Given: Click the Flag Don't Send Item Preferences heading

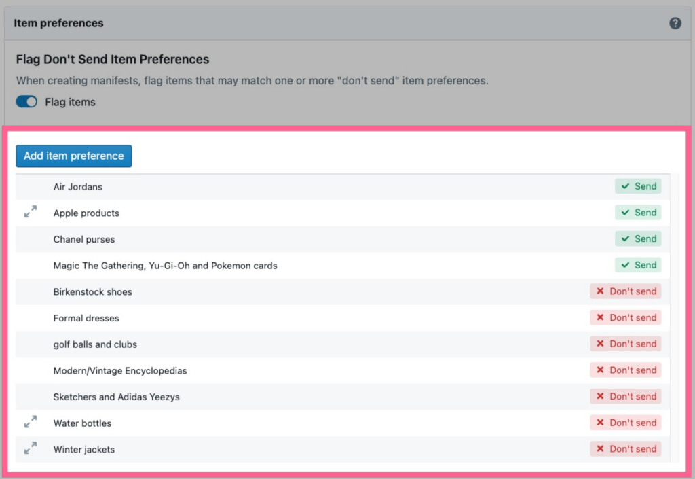Looking at the screenshot, I should pyautogui.click(x=113, y=59).
